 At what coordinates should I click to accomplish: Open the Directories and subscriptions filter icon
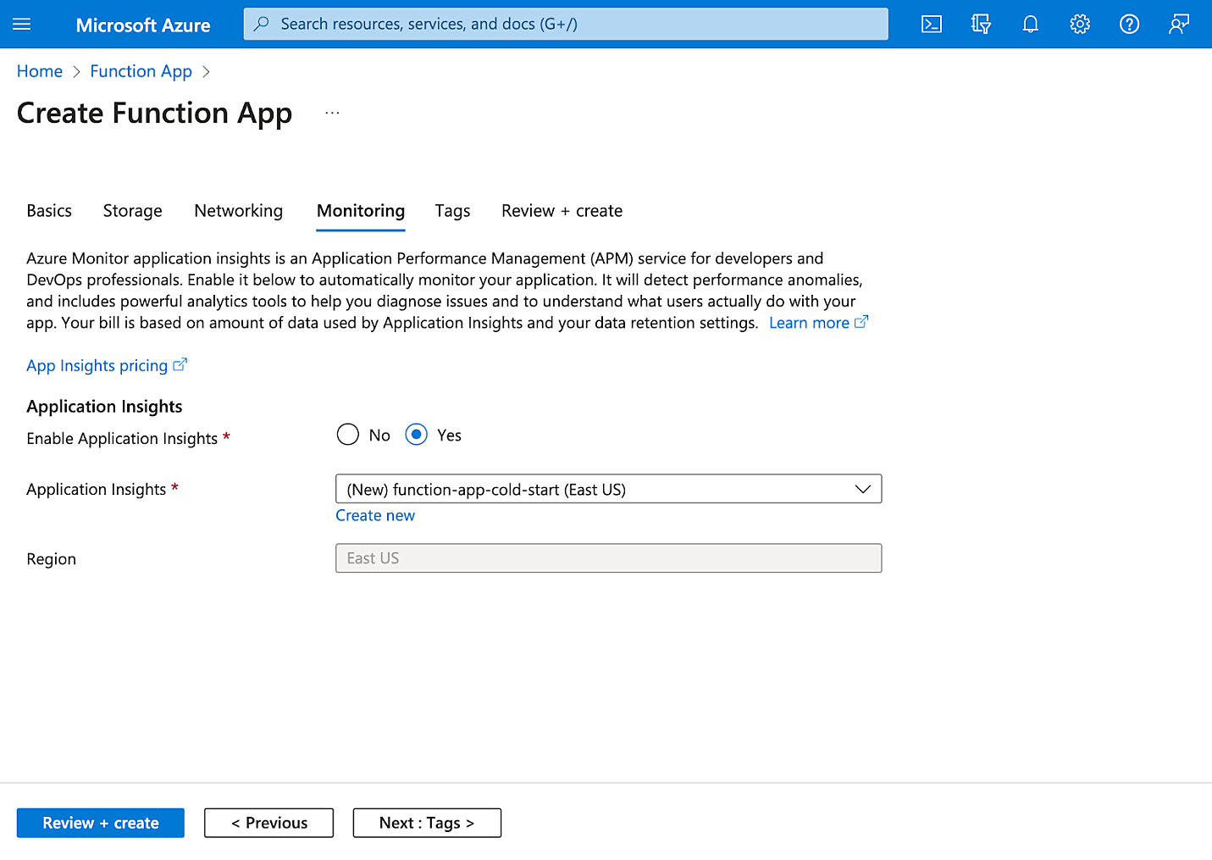[x=980, y=24]
